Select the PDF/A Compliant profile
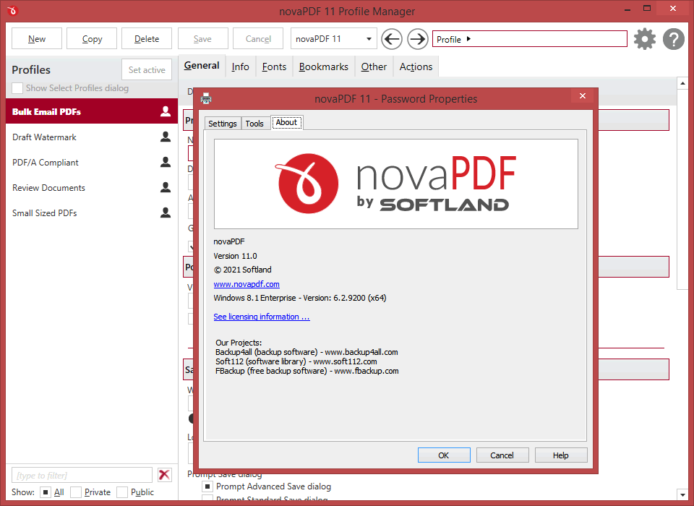The height and width of the screenshot is (506, 694). click(x=92, y=162)
